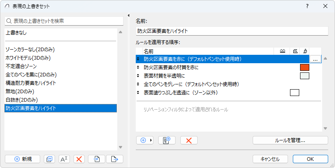Image resolution: width=335 pixels, height=168 pixels.
Task: Open the add rule dropdown arrow
Action: [x=151, y=140]
